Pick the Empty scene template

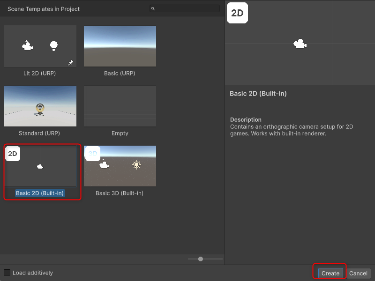tap(120, 106)
